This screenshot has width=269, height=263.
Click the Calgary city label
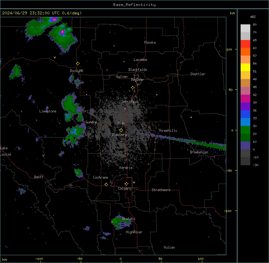coord(125,188)
